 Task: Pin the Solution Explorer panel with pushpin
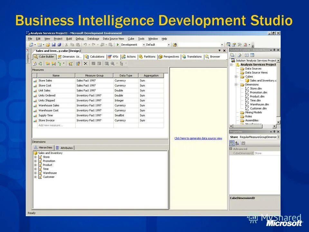click(x=274, y=50)
